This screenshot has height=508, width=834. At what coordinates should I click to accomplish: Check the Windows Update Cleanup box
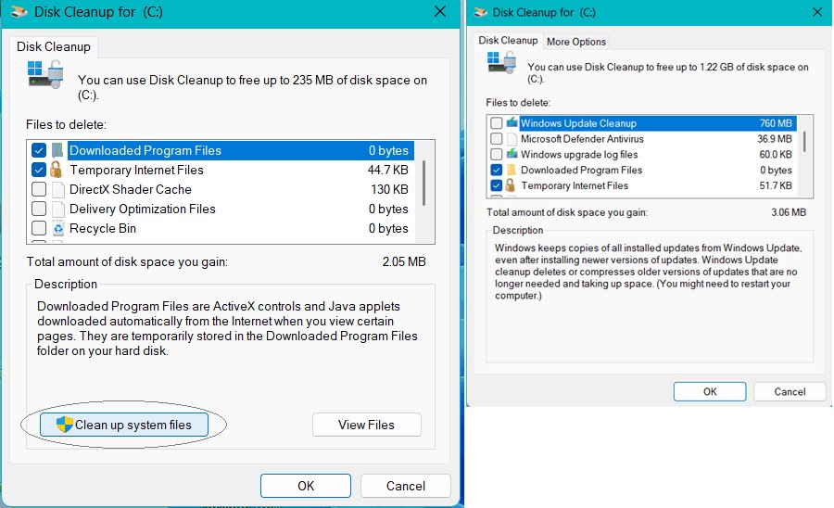coord(497,123)
